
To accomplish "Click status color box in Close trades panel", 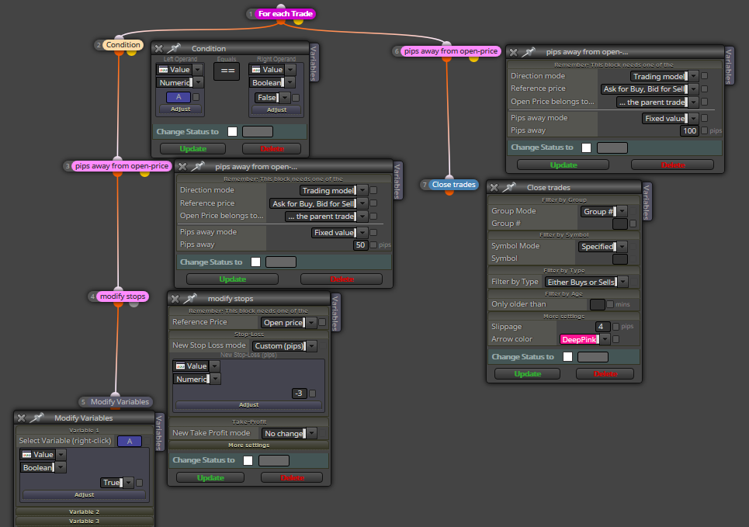I will tap(593, 357).
